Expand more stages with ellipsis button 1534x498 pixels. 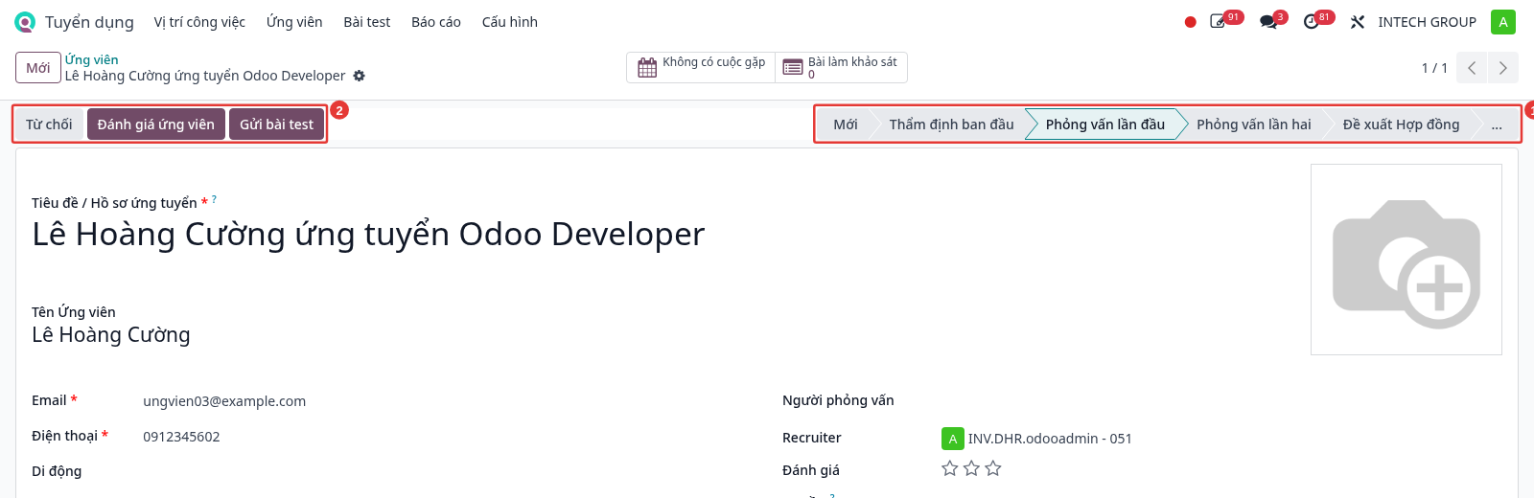[x=1497, y=124]
